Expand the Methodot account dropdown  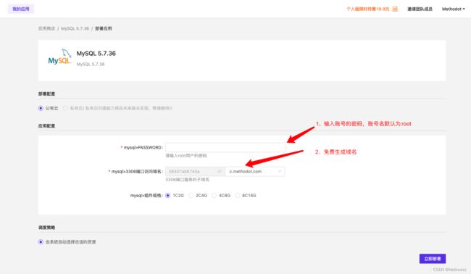[454, 9]
